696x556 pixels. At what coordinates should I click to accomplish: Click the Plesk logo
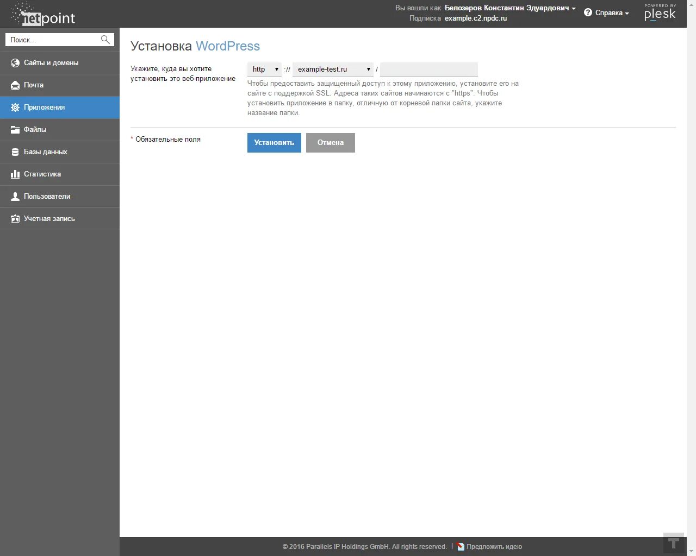coord(660,12)
